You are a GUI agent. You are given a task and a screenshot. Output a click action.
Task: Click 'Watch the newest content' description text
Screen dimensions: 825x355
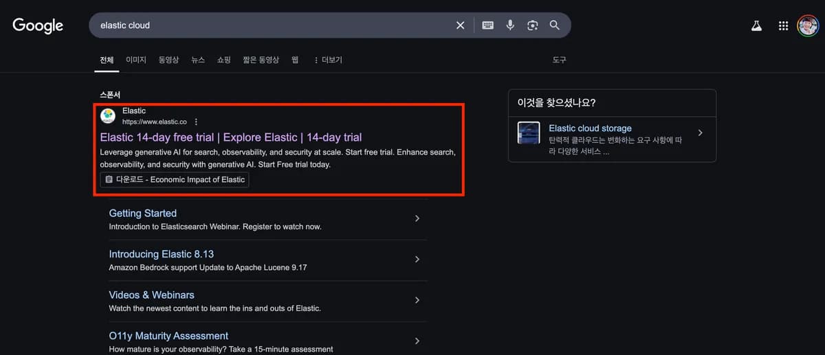pyautogui.click(x=214, y=308)
